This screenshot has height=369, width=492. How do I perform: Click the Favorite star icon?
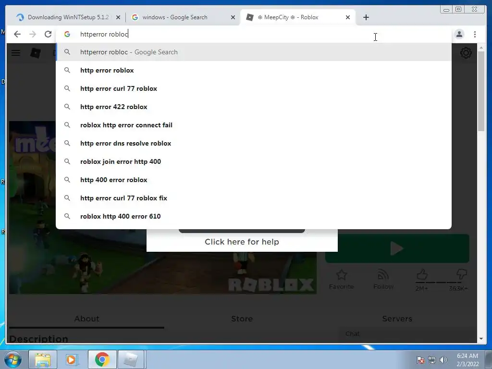coord(342,275)
